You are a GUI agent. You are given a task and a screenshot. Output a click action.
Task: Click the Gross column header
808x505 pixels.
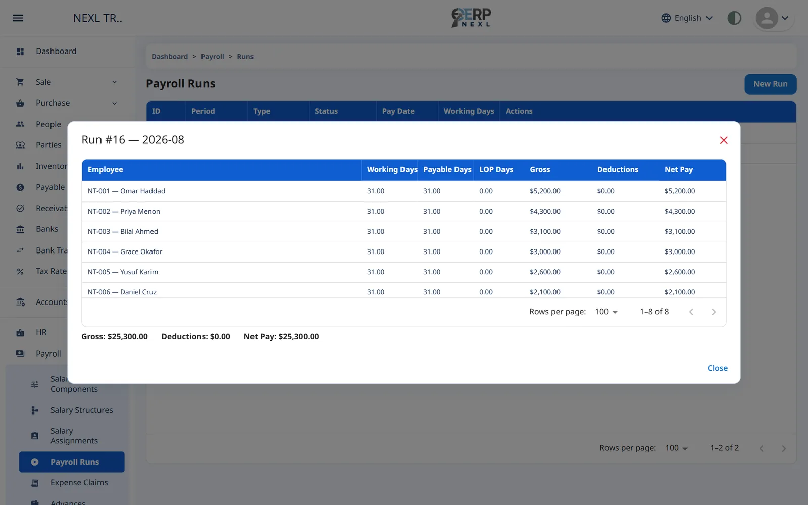(x=558, y=170)
